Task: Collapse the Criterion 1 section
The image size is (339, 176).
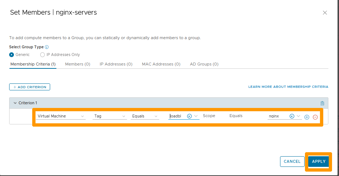Action: (x=15, y=103)
